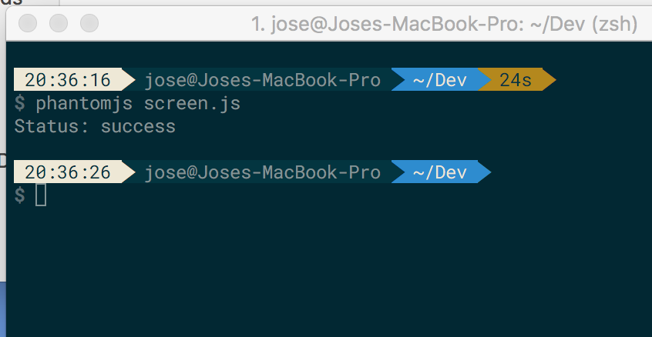Viewport: 652px width, 337px height.
Task: Click the Status: success output line
Action: coord(95,127)
